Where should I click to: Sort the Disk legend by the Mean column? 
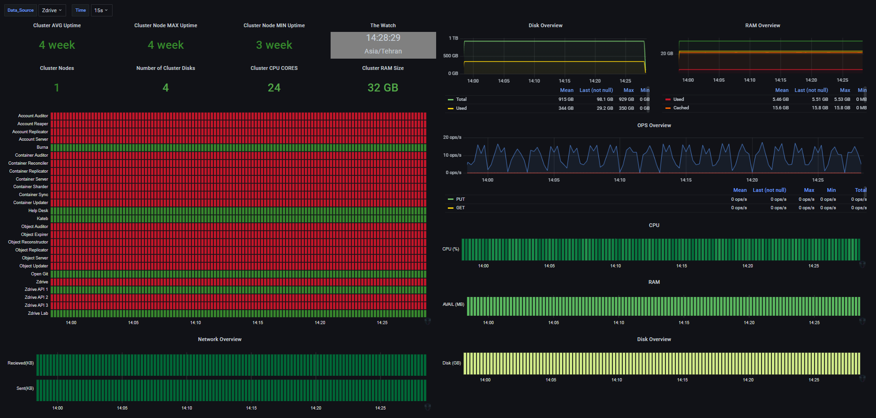click(x=566, y=90)
